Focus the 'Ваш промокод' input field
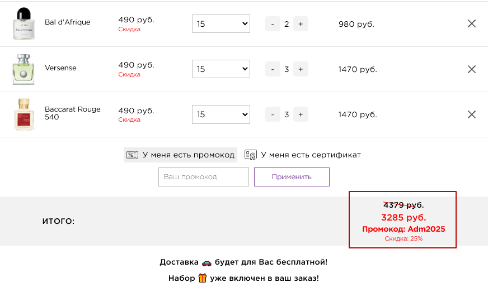 tap(204, 177)
